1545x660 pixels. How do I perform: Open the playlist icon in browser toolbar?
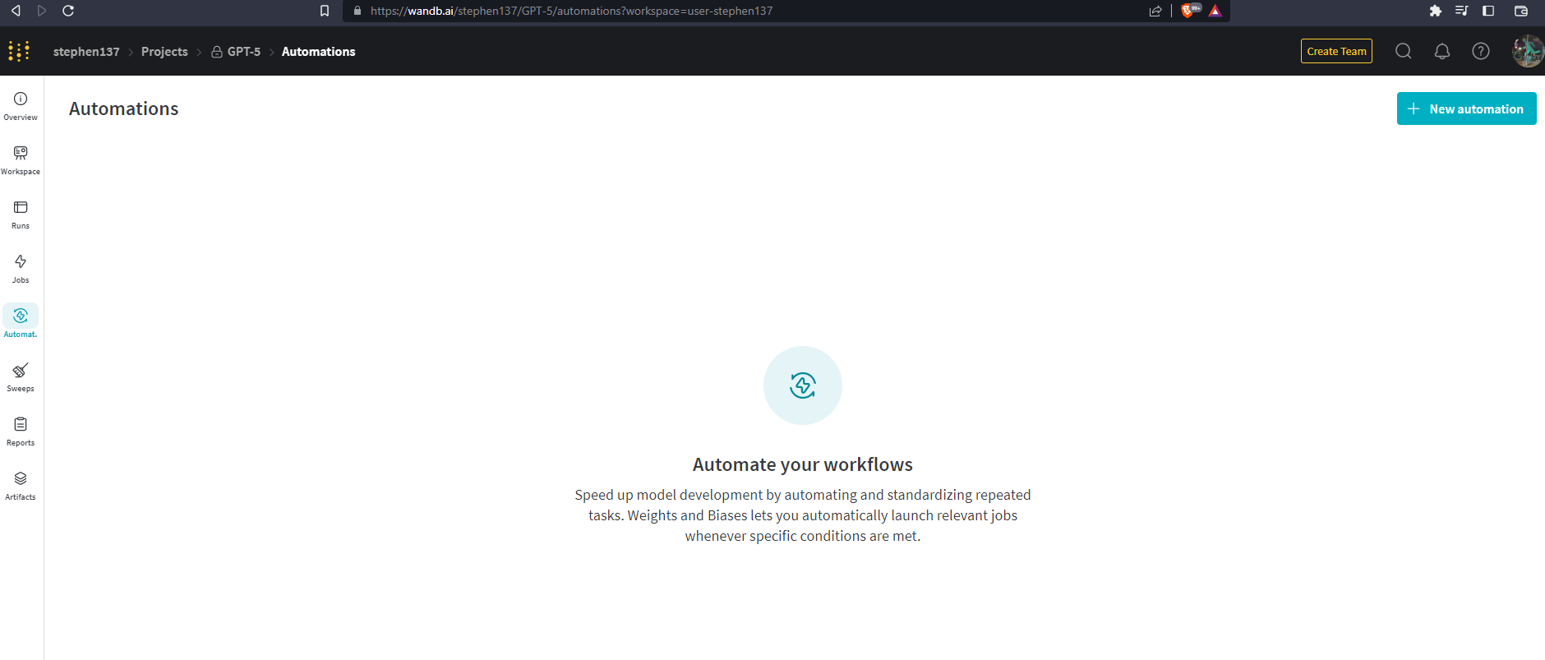point(1462,11)
